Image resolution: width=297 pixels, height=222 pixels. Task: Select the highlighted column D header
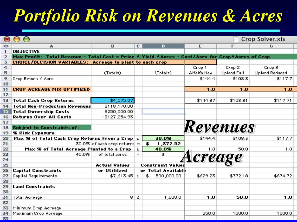coord(163,46)
